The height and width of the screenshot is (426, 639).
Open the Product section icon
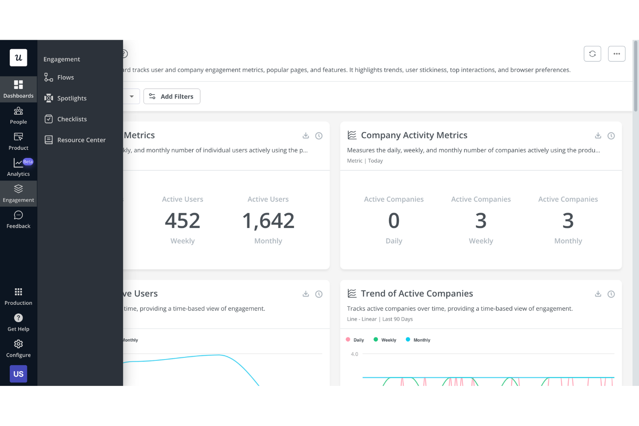pyautogui.click(x=18, y=140)
